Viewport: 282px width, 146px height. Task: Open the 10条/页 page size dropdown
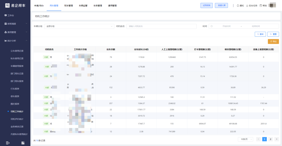coord(245,139)
